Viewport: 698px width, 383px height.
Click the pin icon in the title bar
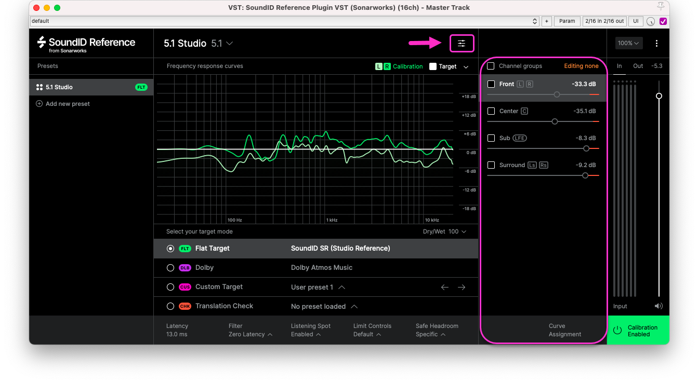pos(661,6)
